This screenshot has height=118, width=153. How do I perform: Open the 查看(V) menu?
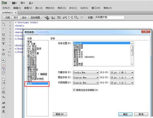click(28, 8)
